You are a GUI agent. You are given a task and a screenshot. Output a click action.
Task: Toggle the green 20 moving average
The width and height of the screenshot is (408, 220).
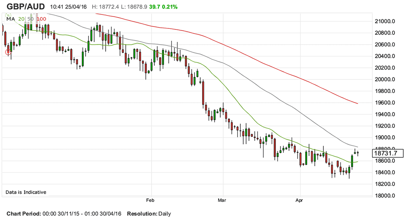pyautogui.click(x=21, y=19)
